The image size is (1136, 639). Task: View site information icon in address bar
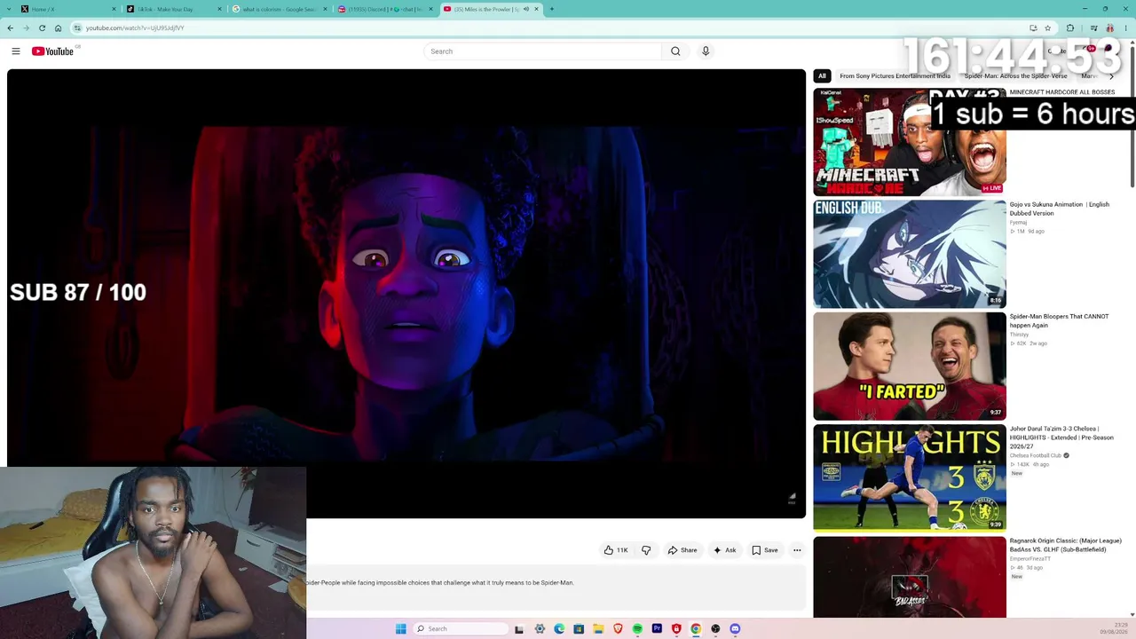pyautogui.click(x=77, y=28)
